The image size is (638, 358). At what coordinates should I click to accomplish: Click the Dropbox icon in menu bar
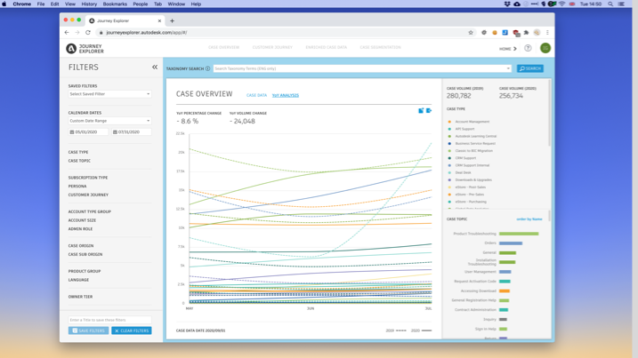point(507,4)
